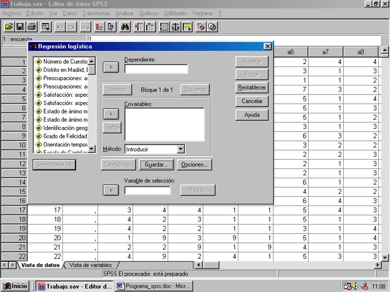The image size is (390, 292).
Task: Click the Go to Case toolbar icon
Action: click(100, 27)
